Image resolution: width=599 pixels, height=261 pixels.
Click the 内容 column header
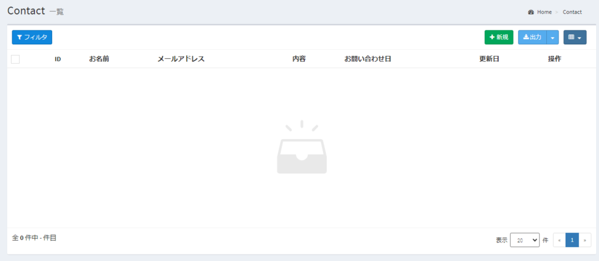pos(299,59)
